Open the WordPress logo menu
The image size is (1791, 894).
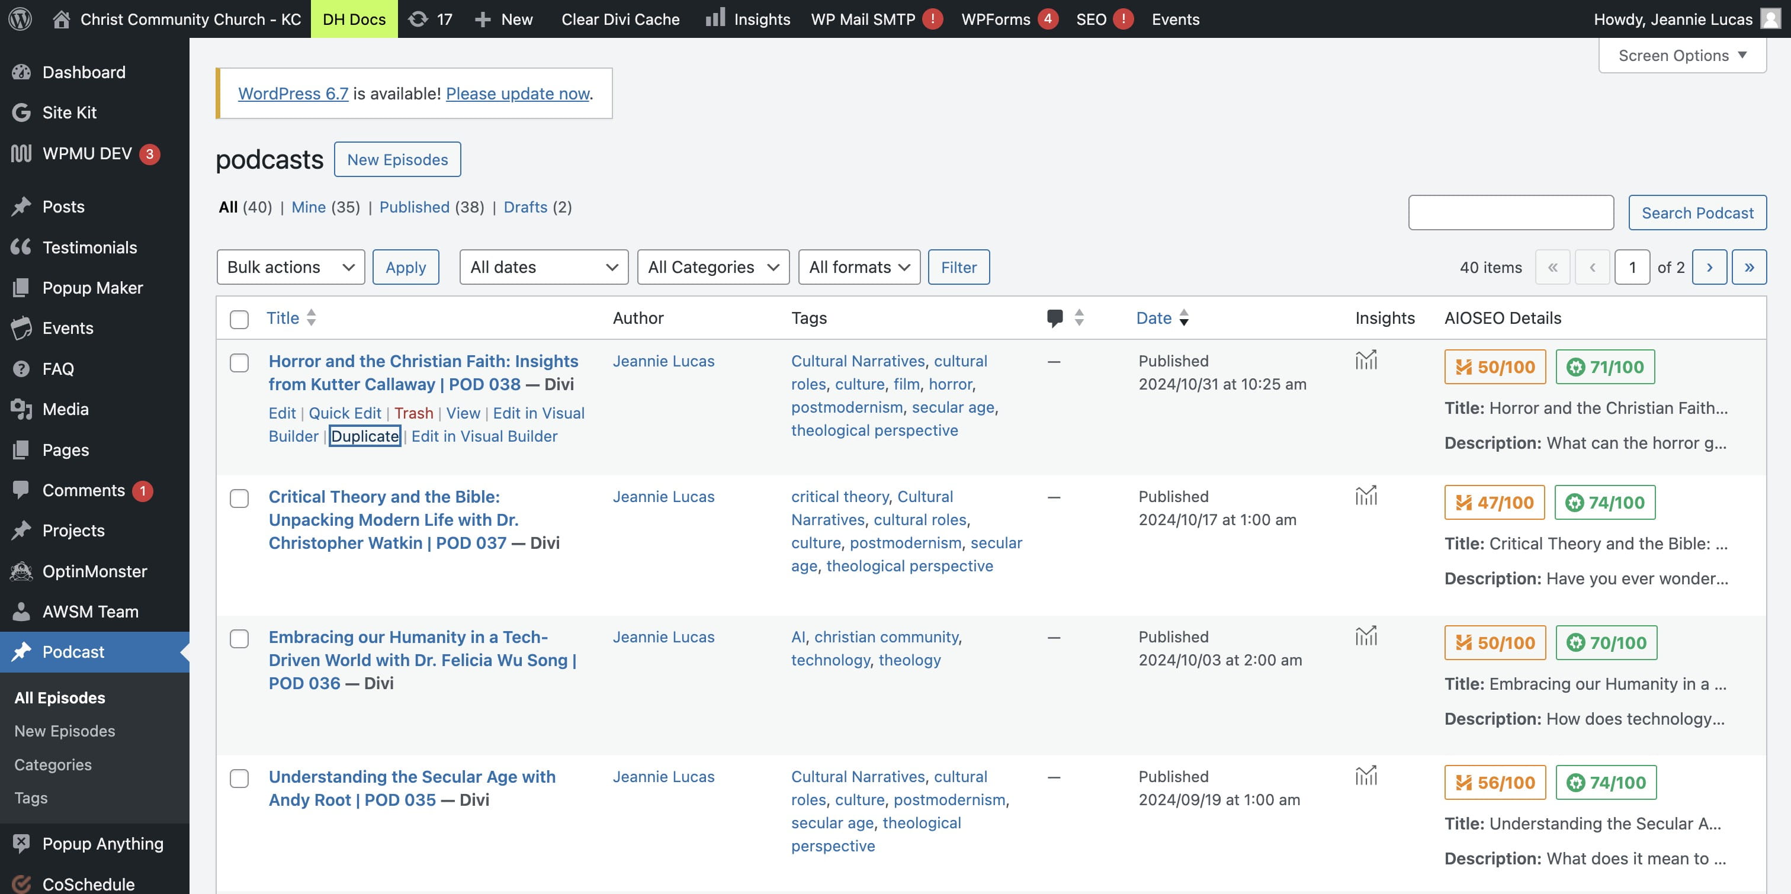tap(20, 19)
